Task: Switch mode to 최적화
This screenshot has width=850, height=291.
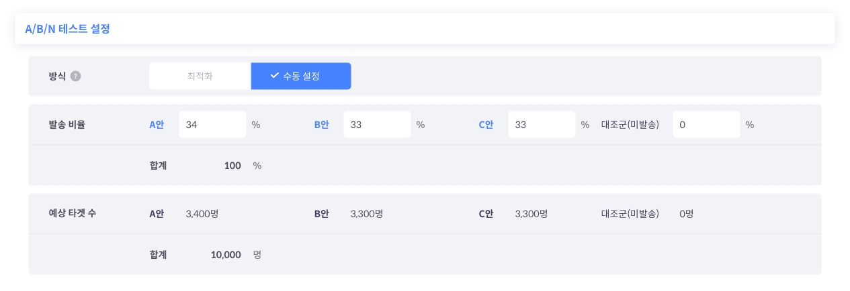Action: 200,76
